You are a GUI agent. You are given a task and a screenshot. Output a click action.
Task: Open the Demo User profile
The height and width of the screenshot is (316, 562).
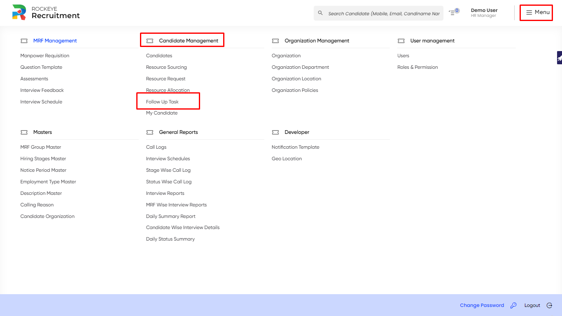click(x=484, y=13)
